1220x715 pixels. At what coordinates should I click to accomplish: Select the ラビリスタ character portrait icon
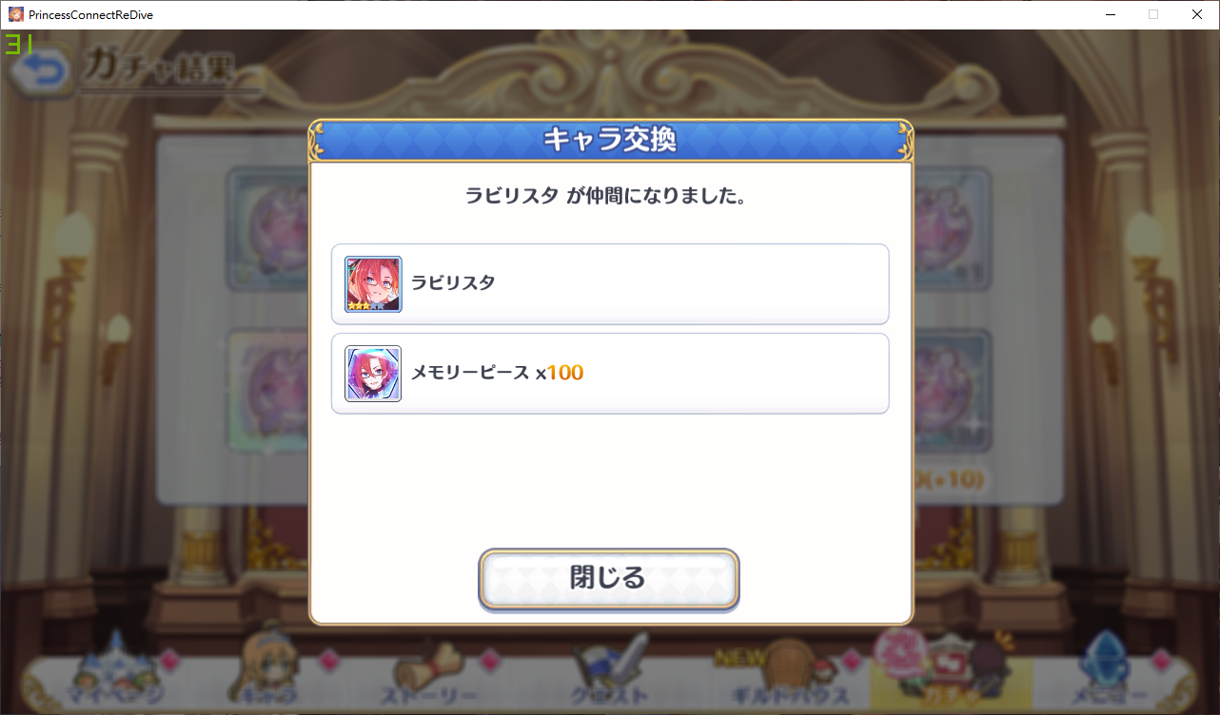(373, 284)
